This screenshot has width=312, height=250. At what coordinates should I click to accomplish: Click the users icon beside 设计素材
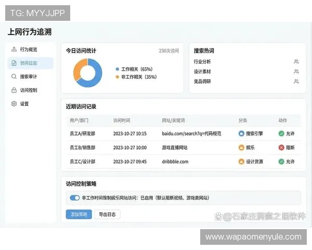coord(296,71)
